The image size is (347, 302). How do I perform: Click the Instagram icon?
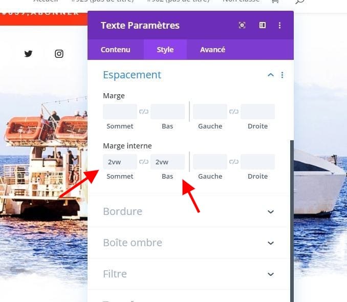click(x=59, y=54)
